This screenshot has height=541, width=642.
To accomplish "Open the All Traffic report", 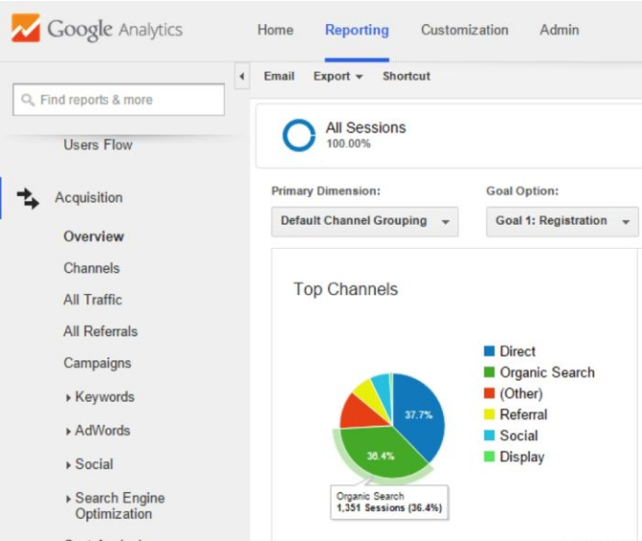I will 93,300.
